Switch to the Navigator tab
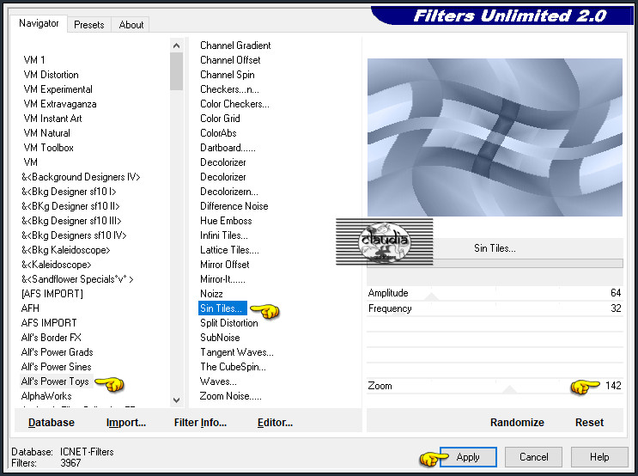This screenshot has height=476, width=638. [39, 23]
